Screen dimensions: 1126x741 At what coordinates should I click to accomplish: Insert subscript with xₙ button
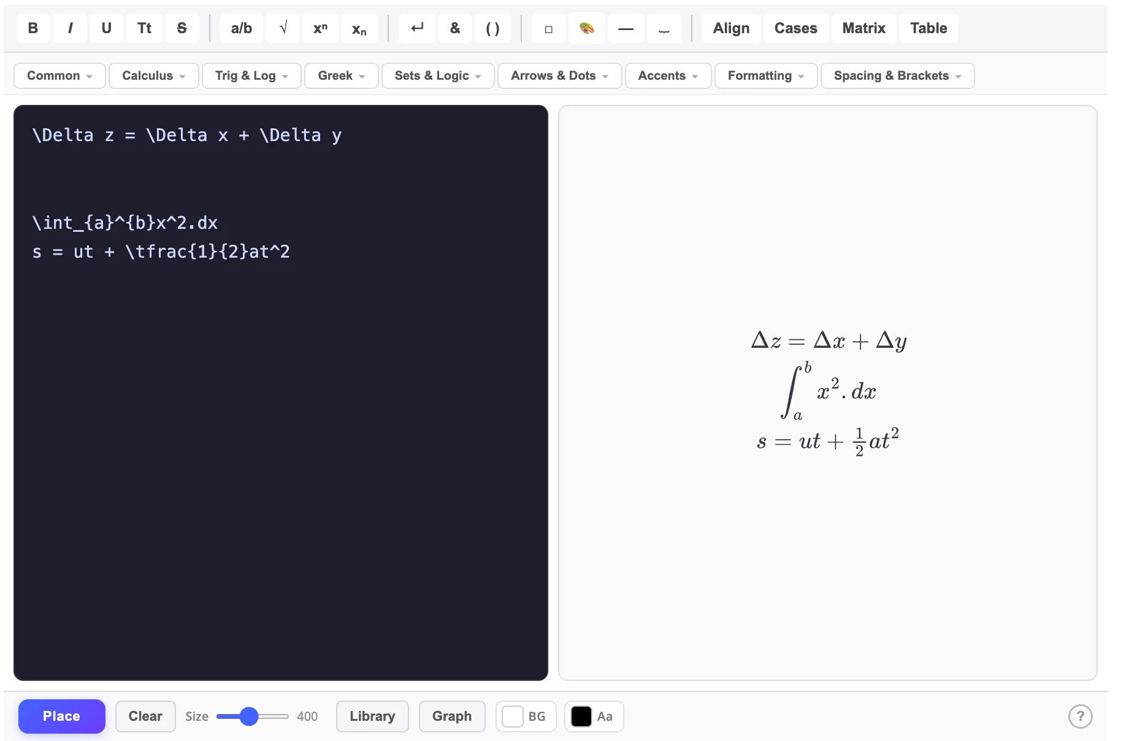(359, 28)
